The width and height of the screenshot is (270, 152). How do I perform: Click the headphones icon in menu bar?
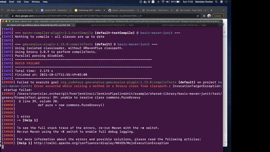pos(140,2)
